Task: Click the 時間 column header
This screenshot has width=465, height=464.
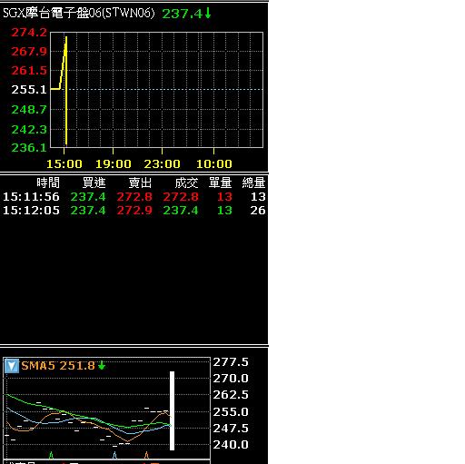Action: [x=48, y=183]
